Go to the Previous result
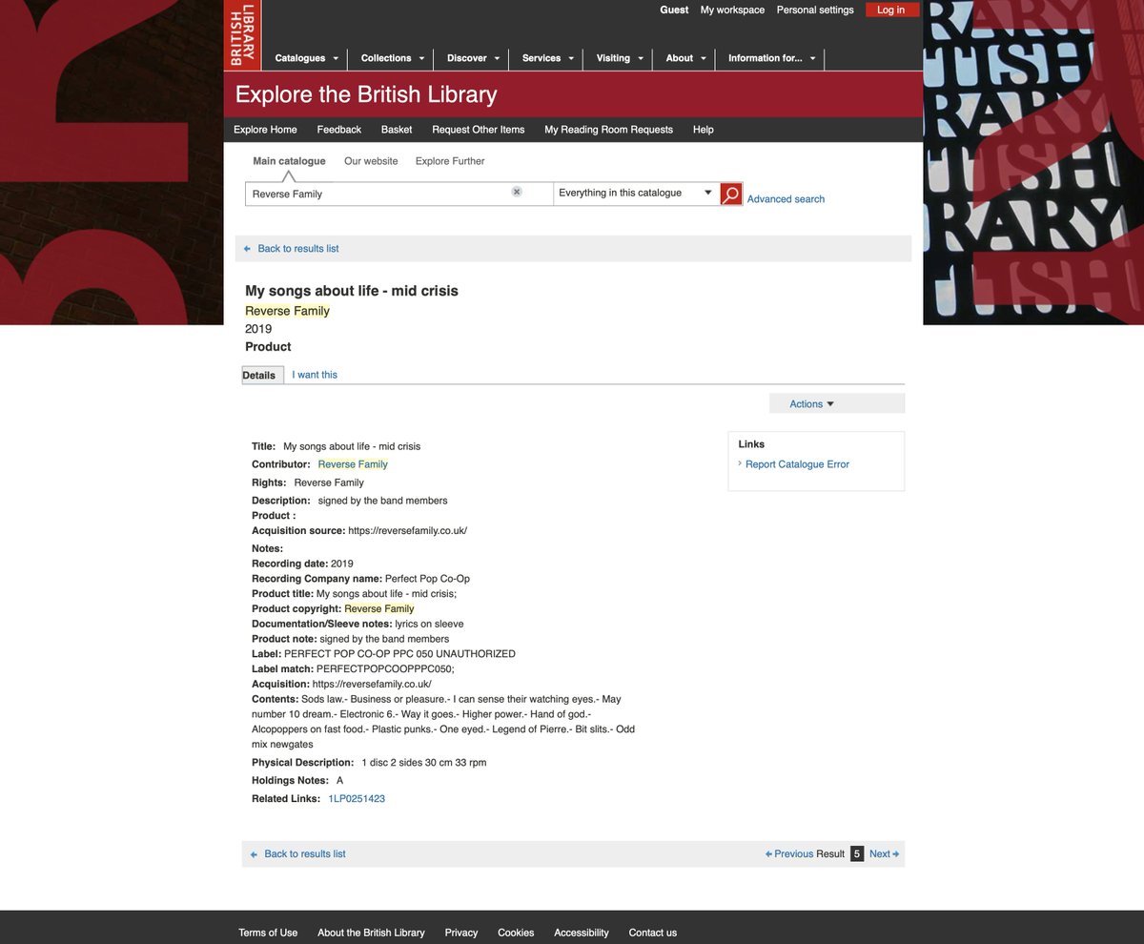The height and width of the screenshot is (944, 1144). point(789,854)
